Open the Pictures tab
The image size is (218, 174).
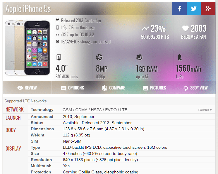(155, 88)
